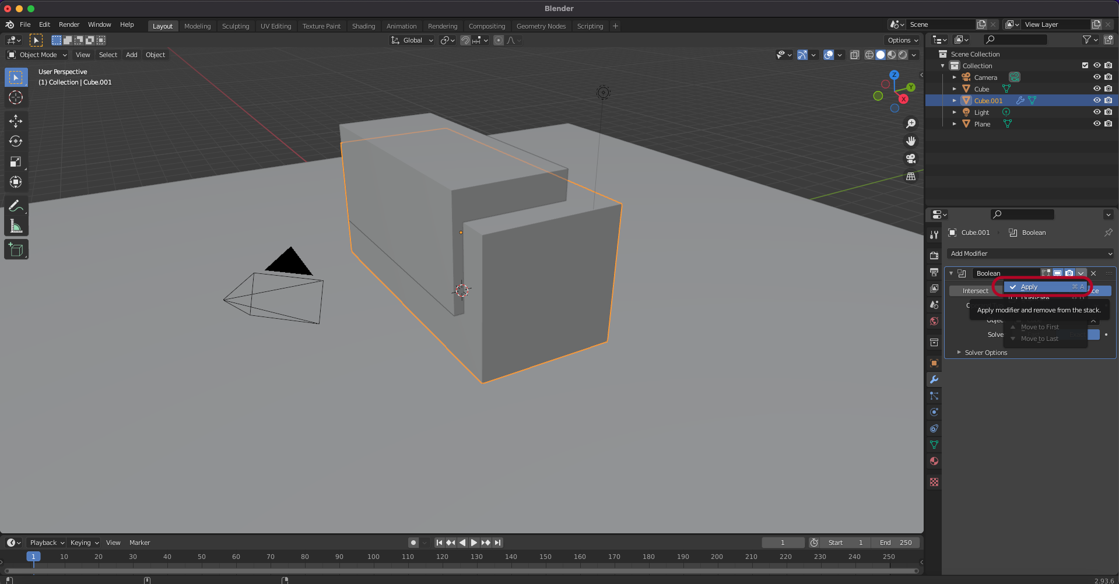The image size is (1119, 584).
Task: Toggle Boolean modifier realtime display
Action: (1058, 273)
